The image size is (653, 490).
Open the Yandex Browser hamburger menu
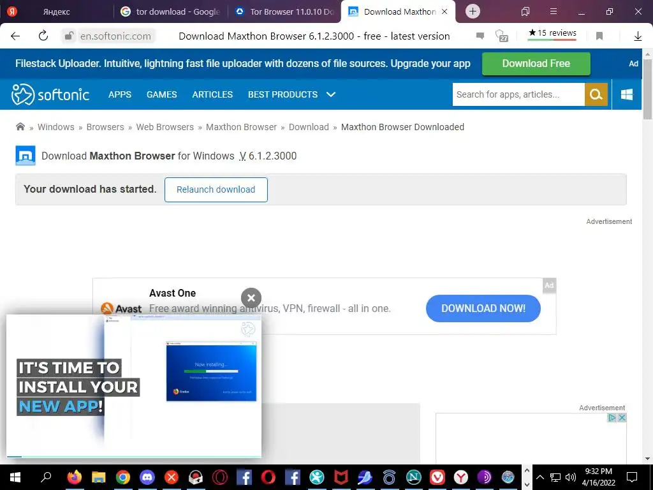click(554, 11)
